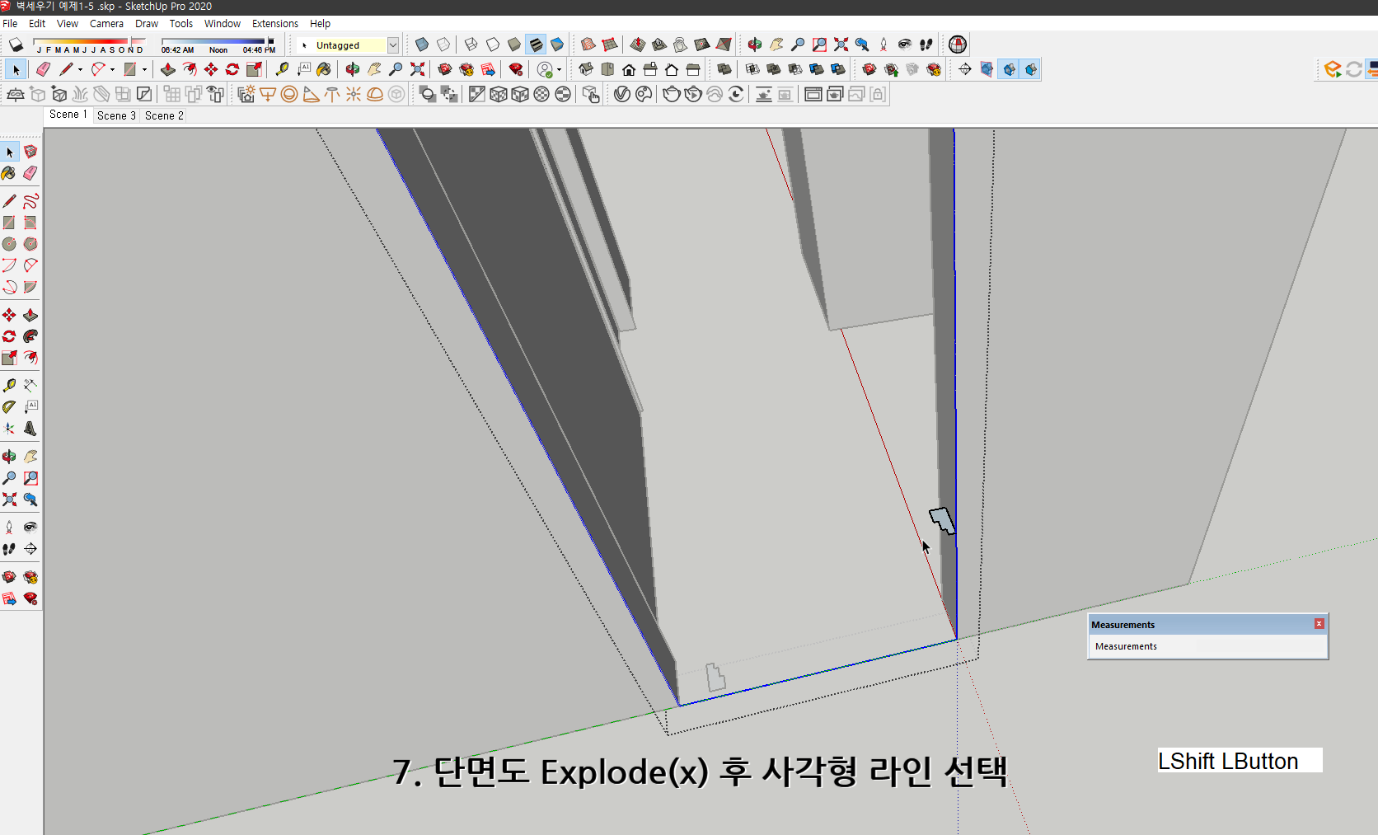
Task: Activate the Push/Pull tool
Action: coord(168,69)
